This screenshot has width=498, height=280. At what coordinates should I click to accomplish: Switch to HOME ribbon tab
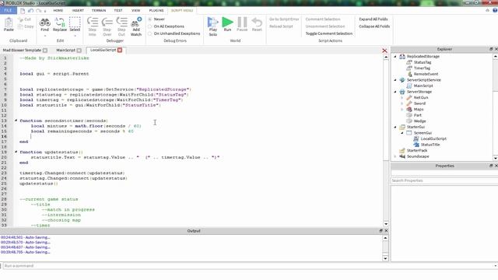click(58, 10)
